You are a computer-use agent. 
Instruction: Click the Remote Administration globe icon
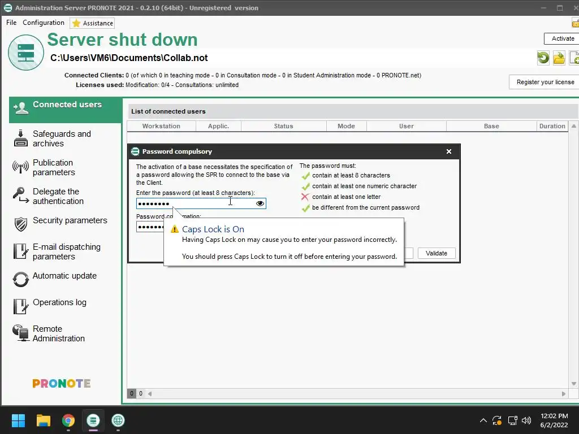21,332
